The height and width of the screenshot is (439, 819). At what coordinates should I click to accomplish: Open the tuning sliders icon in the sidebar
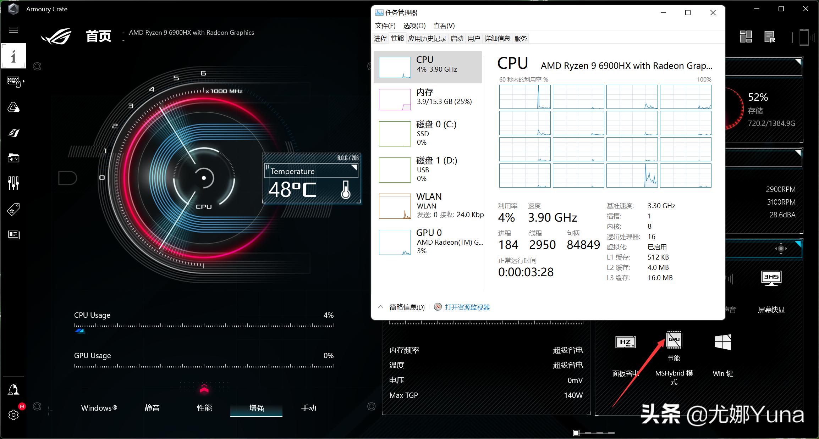13,183
